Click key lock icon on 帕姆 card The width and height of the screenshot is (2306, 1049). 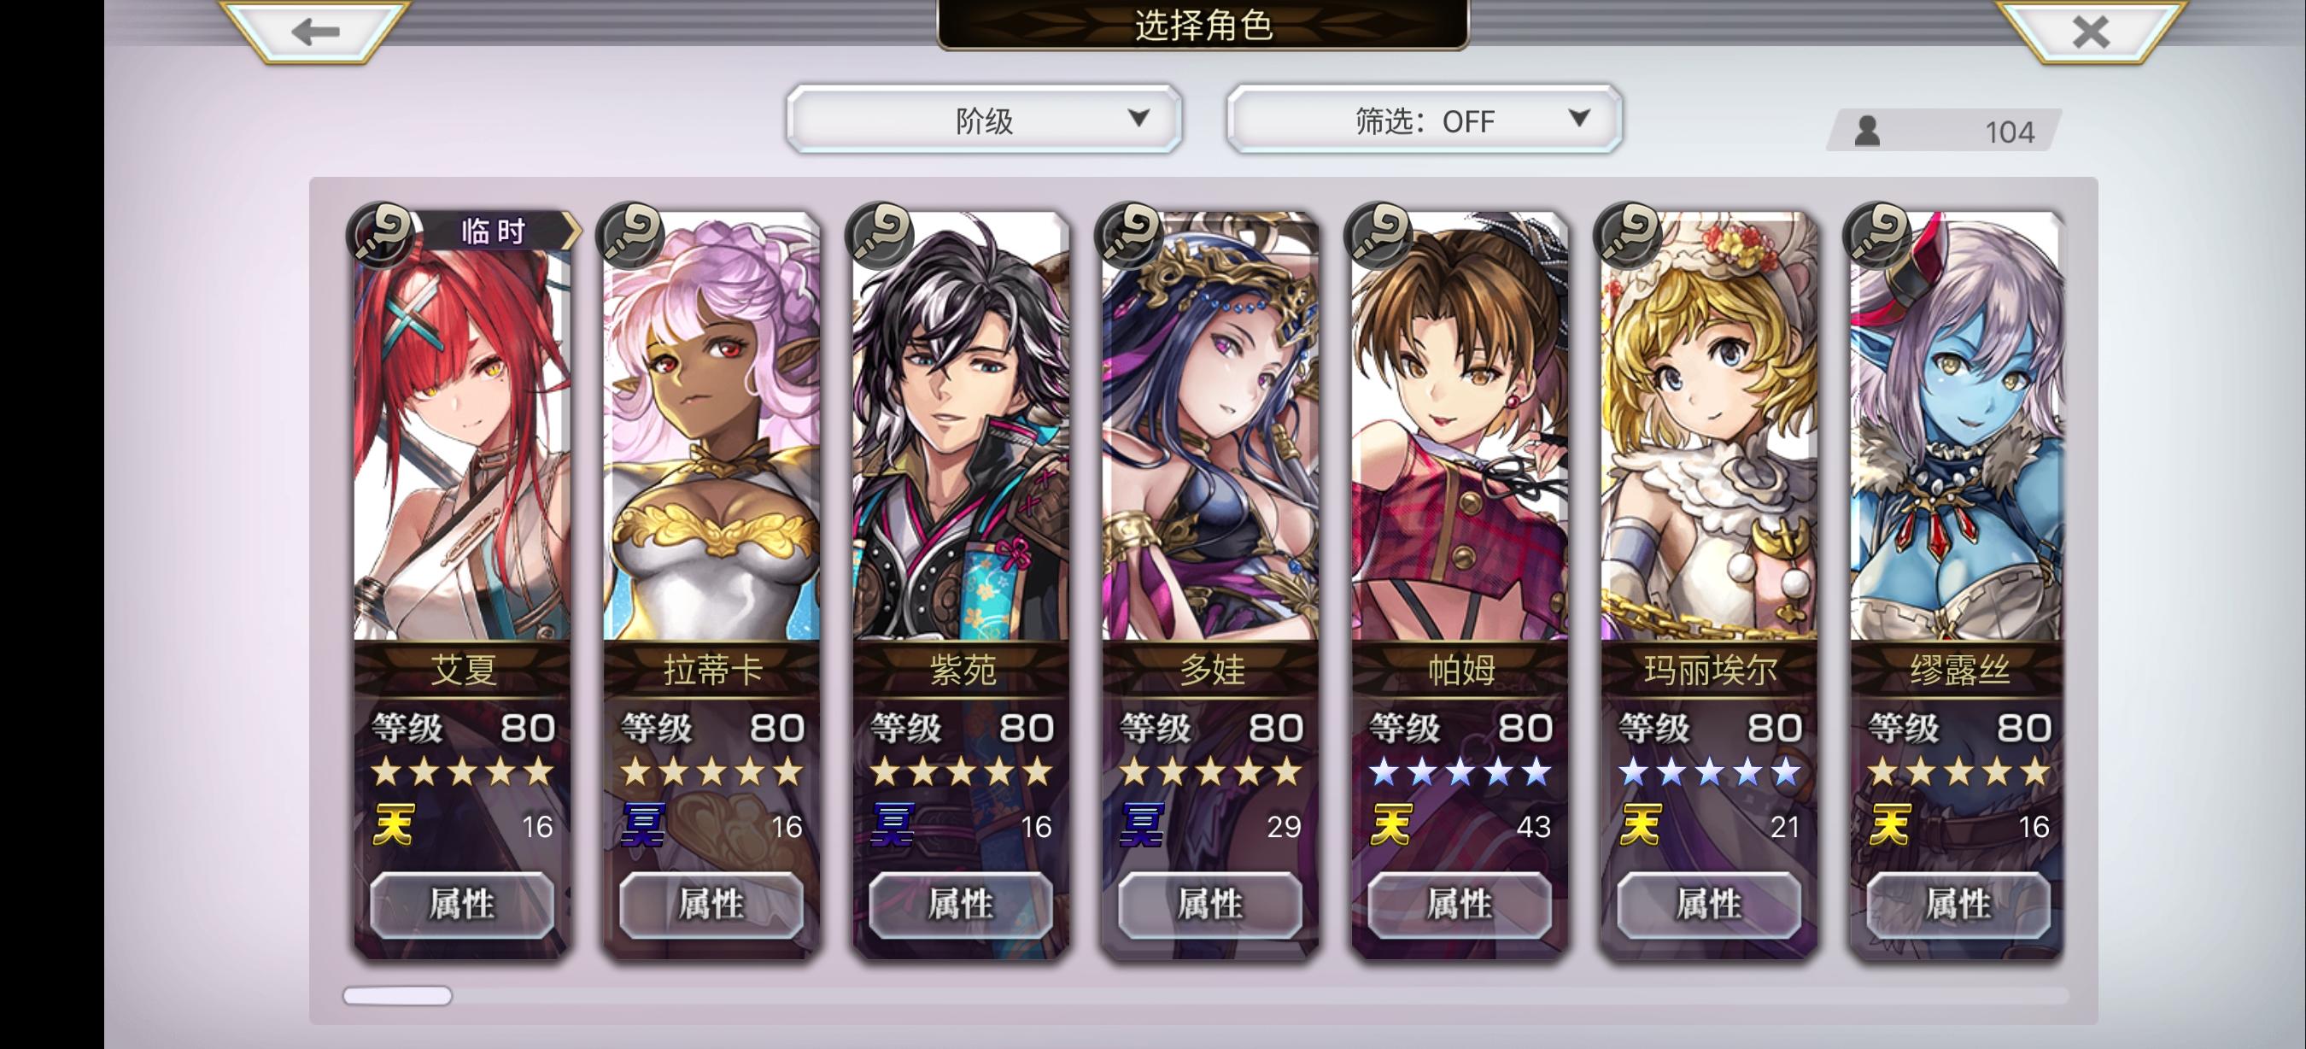click(x=1378, y=236)
